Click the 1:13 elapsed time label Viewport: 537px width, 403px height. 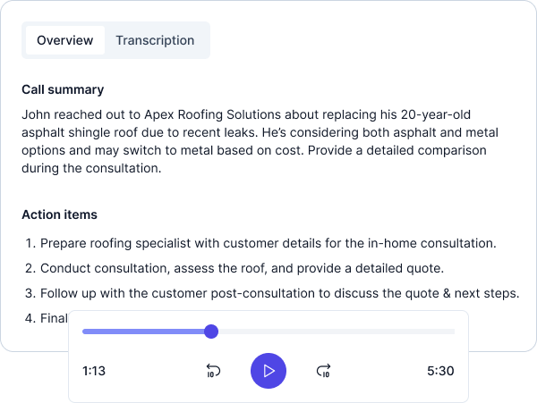94,371
